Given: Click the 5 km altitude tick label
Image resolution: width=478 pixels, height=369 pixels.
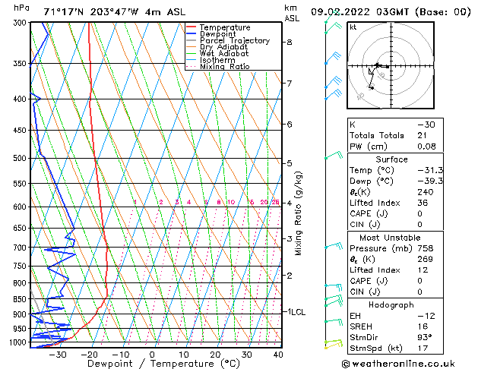Looking at the screenshot, I should click(290, 163).
